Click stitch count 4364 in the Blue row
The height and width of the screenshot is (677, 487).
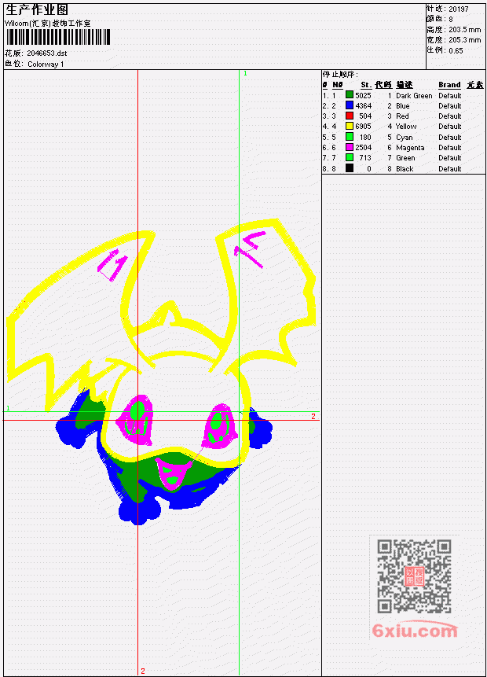[363, 106]
